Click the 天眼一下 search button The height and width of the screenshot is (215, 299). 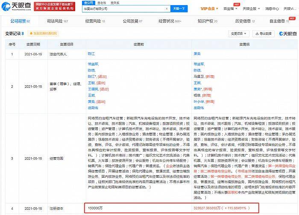coord(179,9)
